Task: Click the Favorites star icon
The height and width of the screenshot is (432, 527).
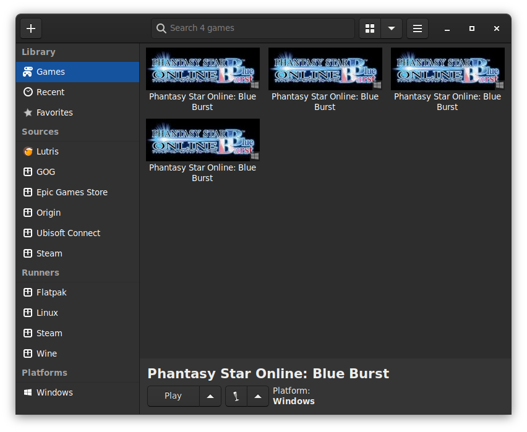Action: pyautogui.click(x=28, y=112)
